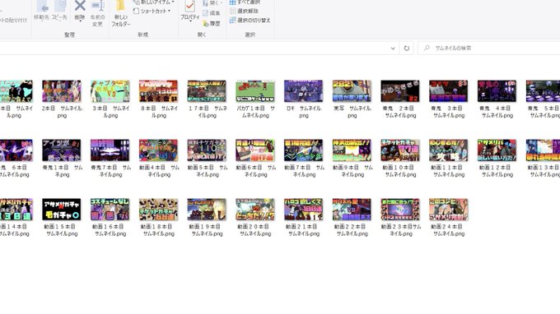Select thumbnail 動画24本目 サムネイル.png

[449, 210]
